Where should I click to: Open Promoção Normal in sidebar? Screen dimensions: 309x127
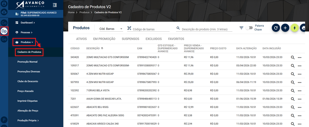click(x=27, y=62)
